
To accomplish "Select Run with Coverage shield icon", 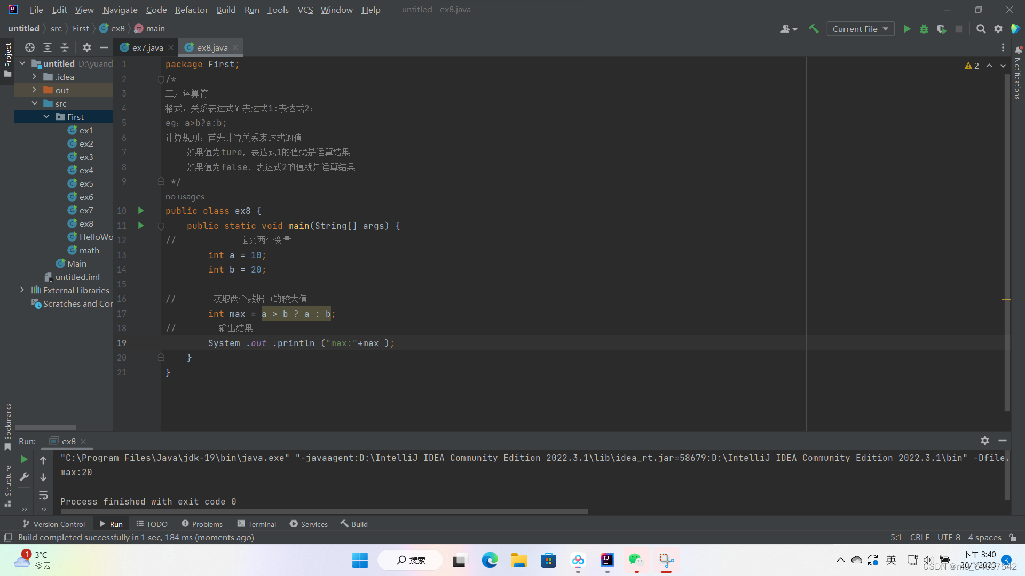I will [x=941, y=29].
